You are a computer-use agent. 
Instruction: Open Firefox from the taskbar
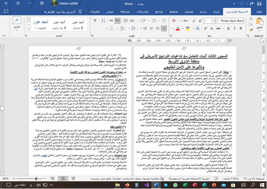(127, 185)
